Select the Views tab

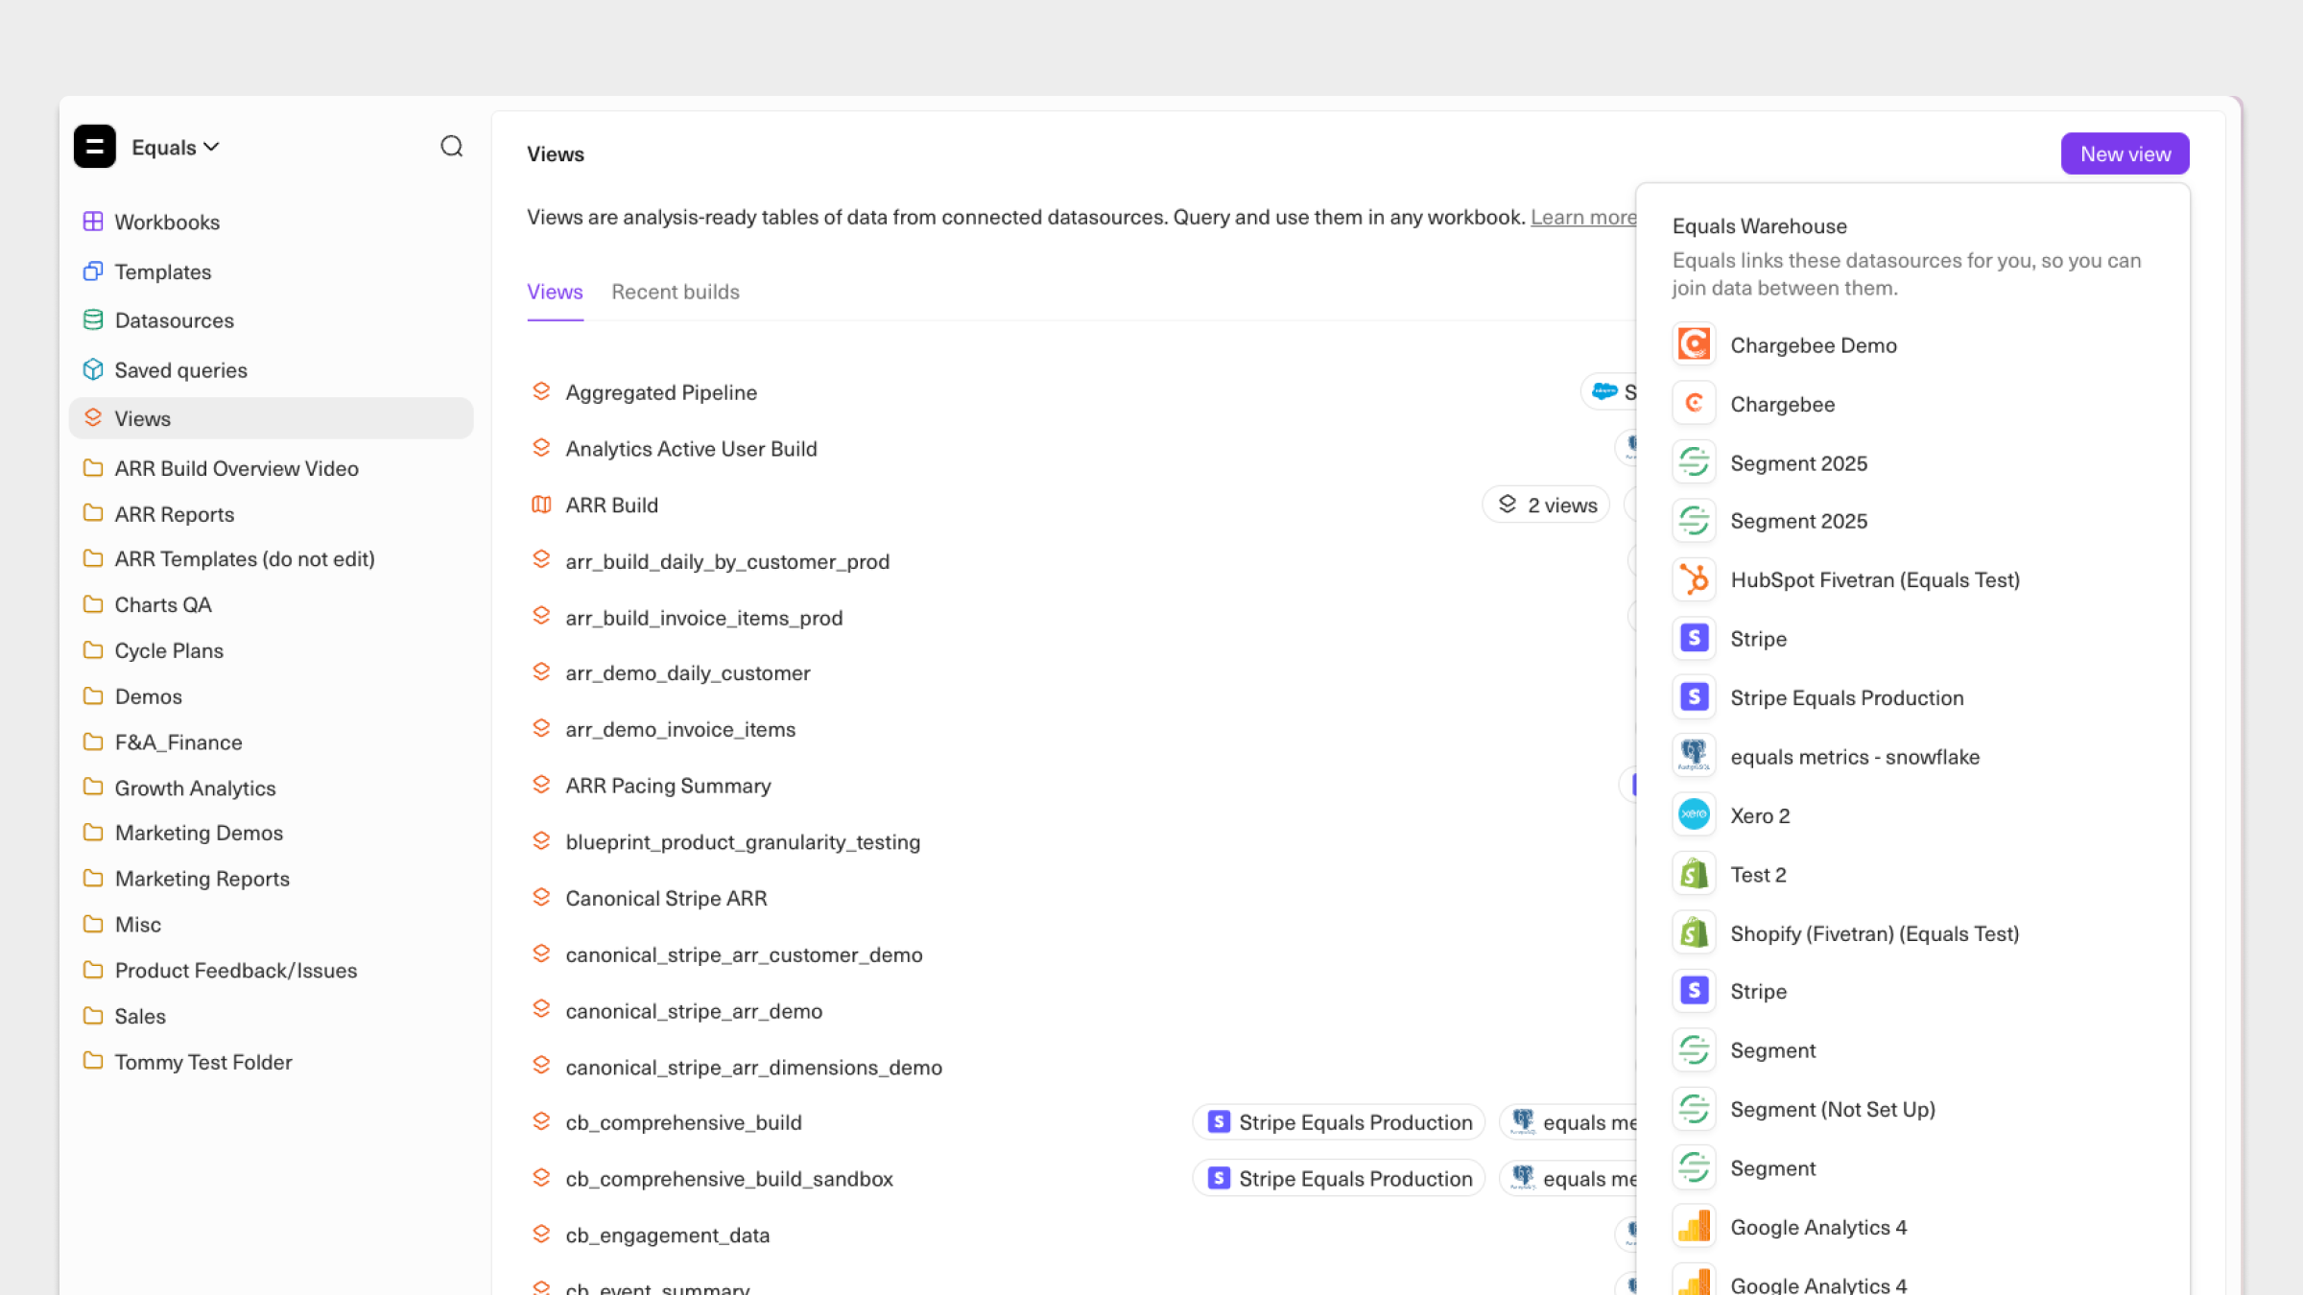[555, 292]
